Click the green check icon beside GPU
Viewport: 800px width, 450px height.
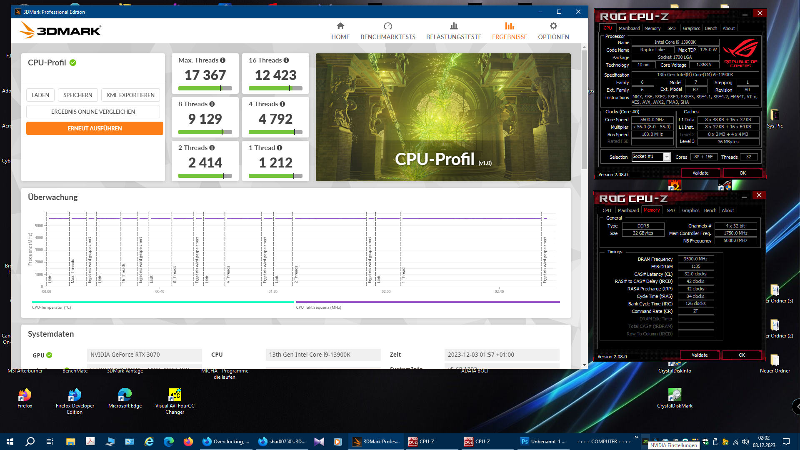[49, 355]
